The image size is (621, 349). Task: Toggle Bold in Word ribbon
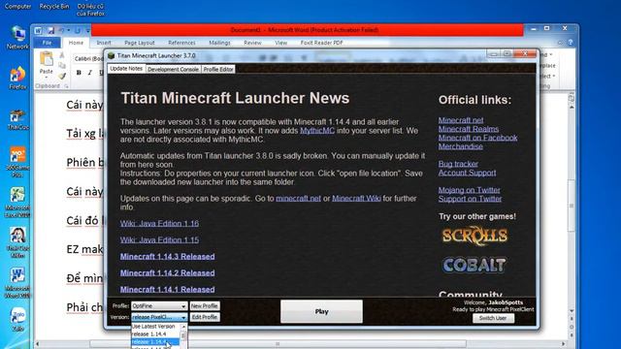click(79, 73)
